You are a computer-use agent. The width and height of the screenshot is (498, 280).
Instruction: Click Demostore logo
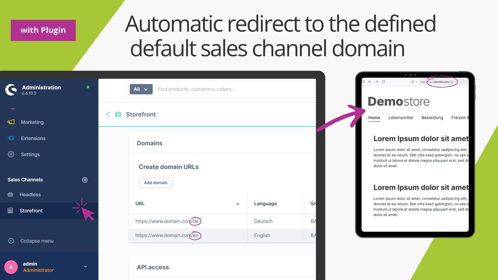coord(399,101)
